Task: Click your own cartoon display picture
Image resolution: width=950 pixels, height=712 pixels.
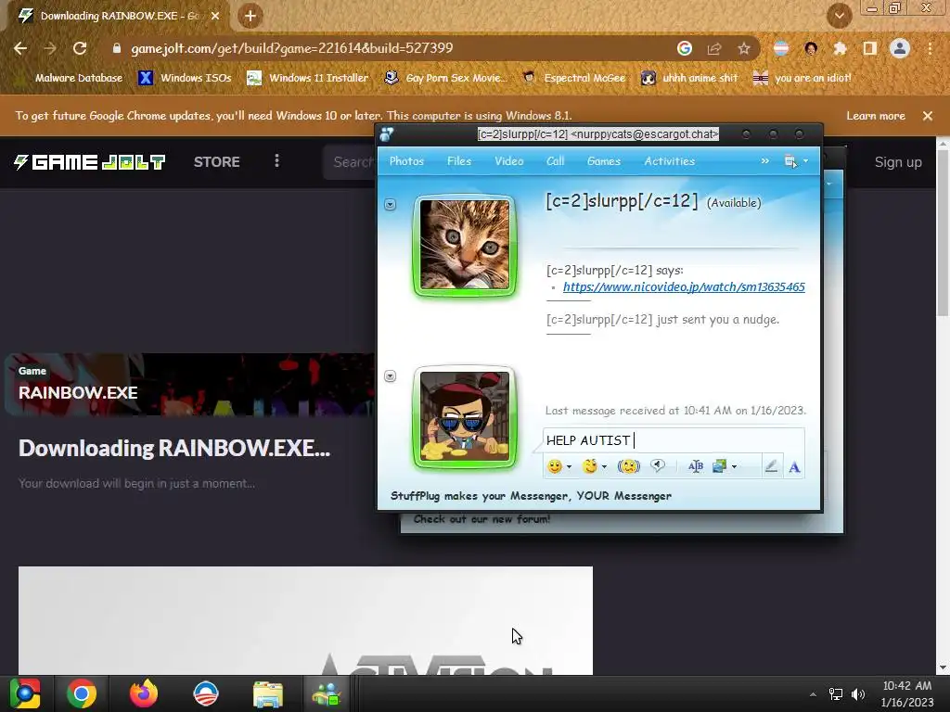Action: 465,417
